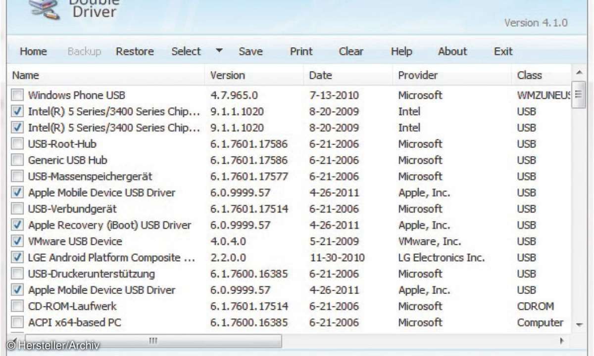Image resolution: width=594 pixels, height=356 pixels.
Task: Click the USB-Verbundgerät driver name
Action: [72, 209]
